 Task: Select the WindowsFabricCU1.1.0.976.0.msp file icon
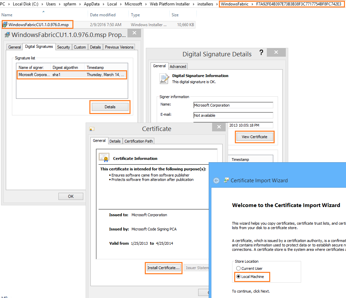[5, 24]
